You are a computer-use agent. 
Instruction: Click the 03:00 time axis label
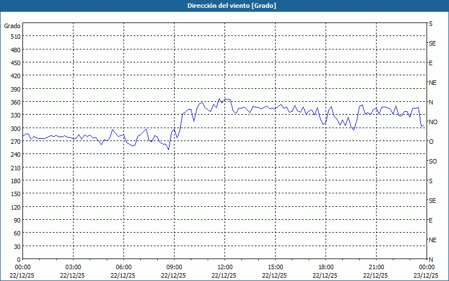pos(74,267)
